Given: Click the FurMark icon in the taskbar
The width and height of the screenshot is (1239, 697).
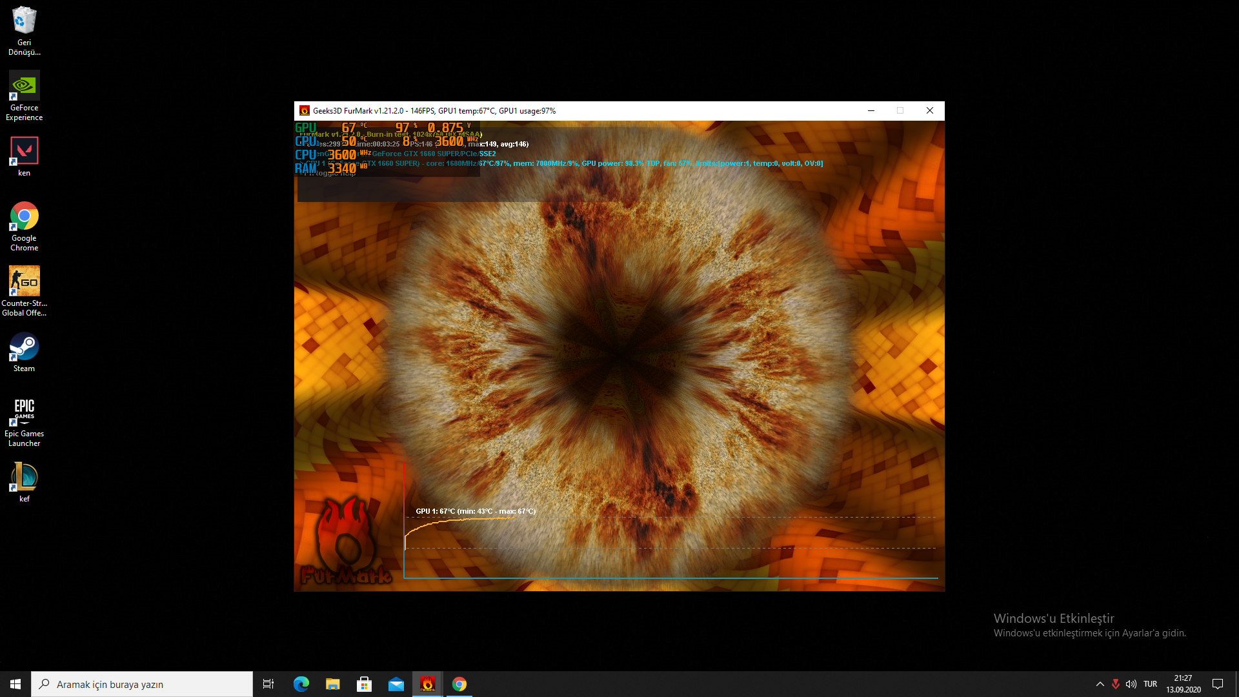Looking at the screenshot, I should coord(427,684).
